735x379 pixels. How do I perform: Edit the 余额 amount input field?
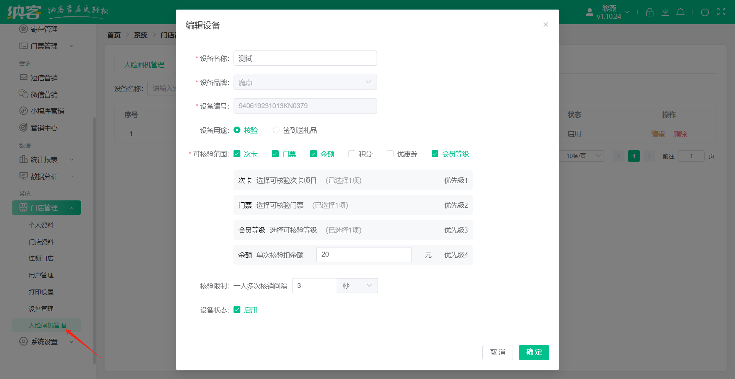[363, 254]
